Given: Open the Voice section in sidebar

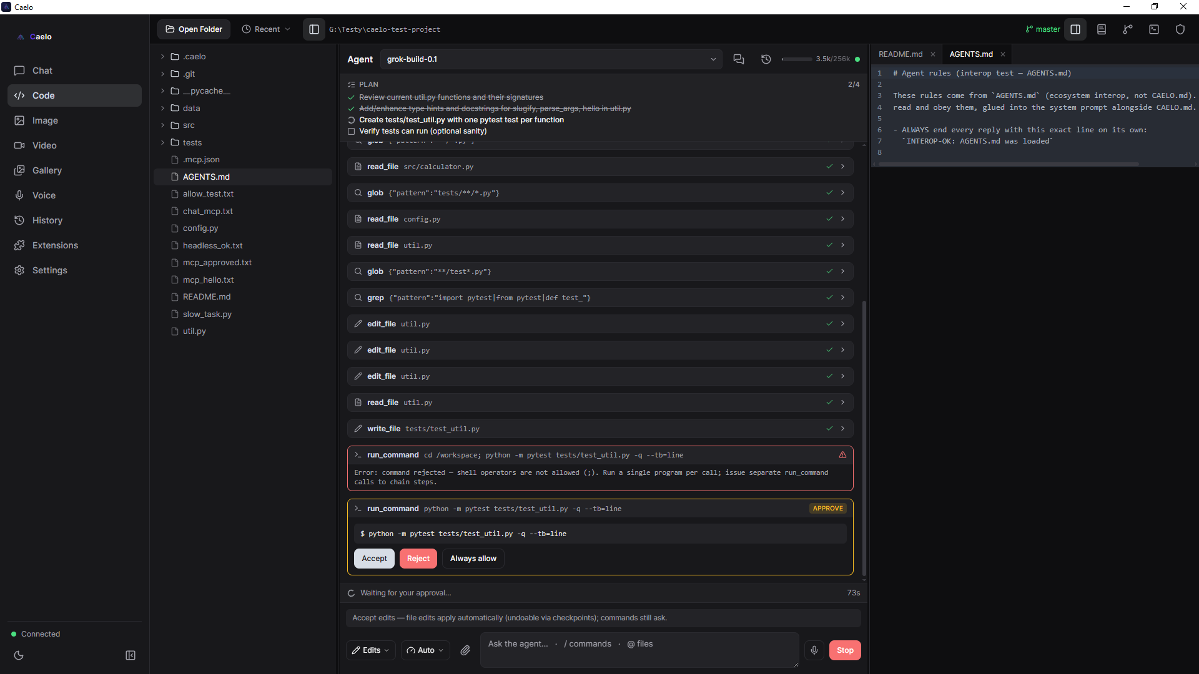Looking at the screenshot, I should (x=74, y=195).
